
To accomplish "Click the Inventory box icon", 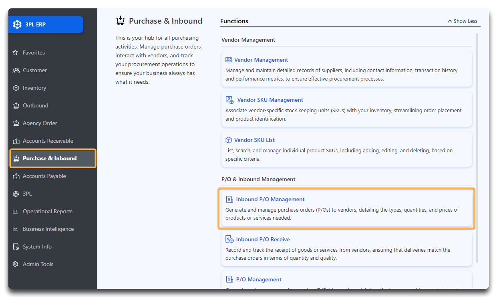I will [x=16, y=88].
